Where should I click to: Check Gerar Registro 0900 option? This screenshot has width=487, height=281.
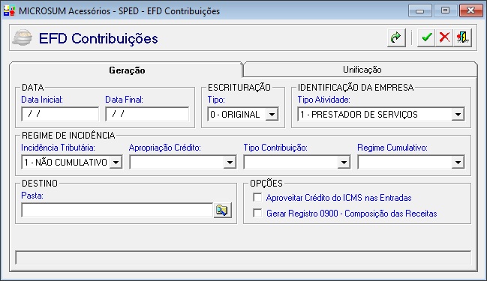tap(257, 213)
